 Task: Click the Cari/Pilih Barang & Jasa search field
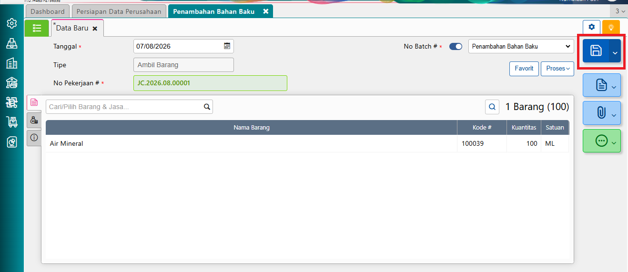tap(129, 107)
